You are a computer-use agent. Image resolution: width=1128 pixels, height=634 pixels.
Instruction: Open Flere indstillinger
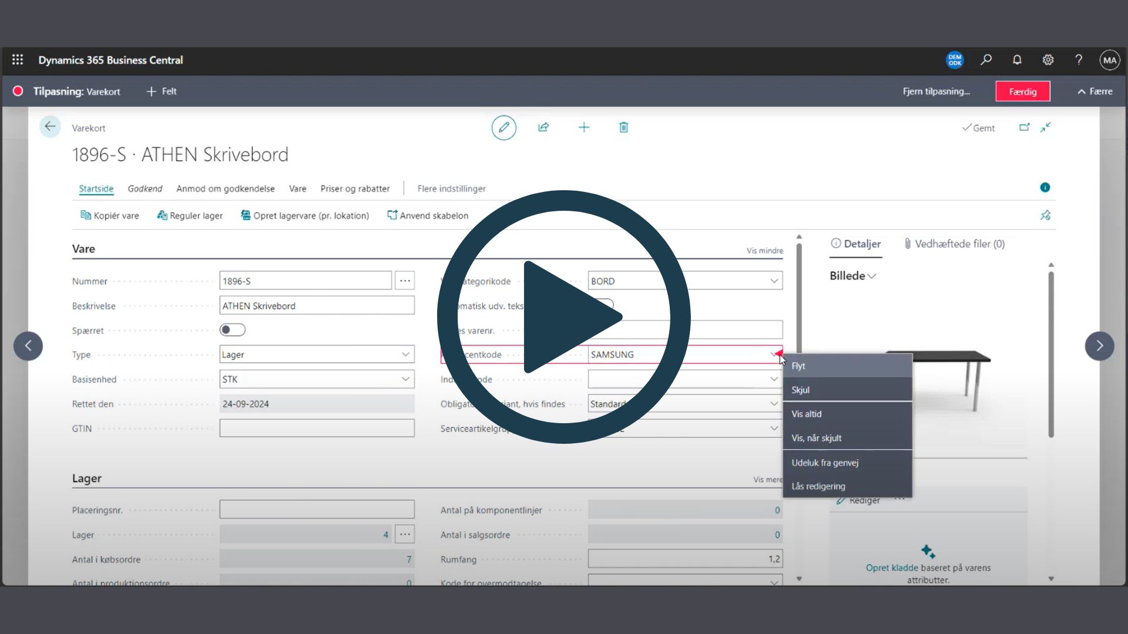click(452, 188)
